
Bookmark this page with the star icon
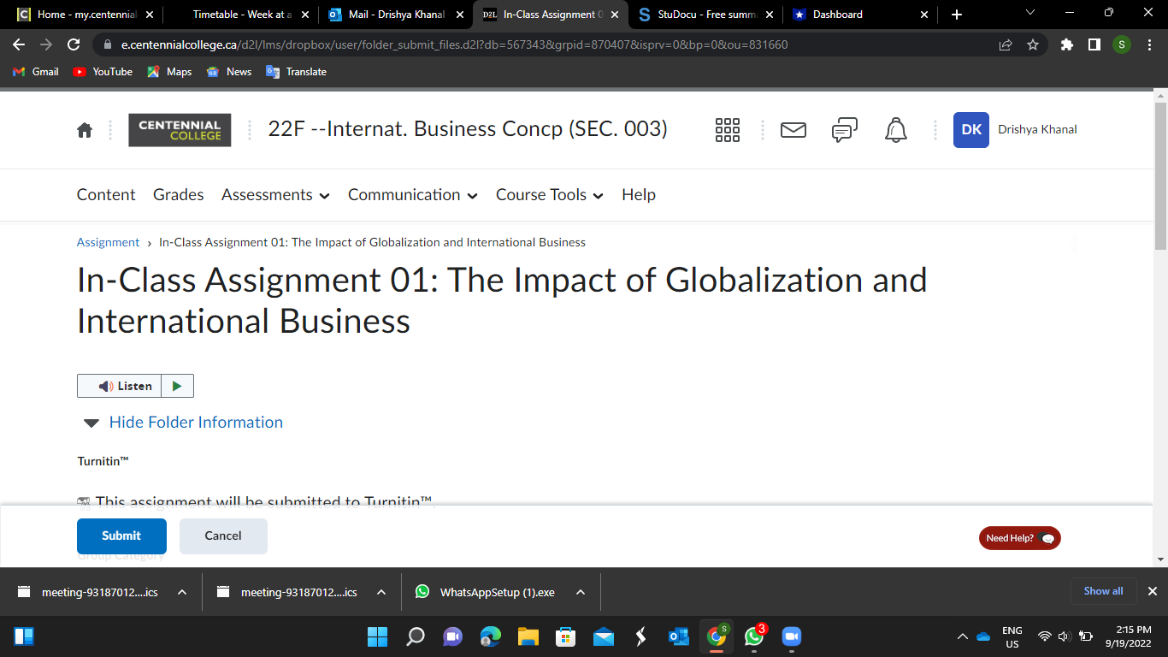point(1033,44)
